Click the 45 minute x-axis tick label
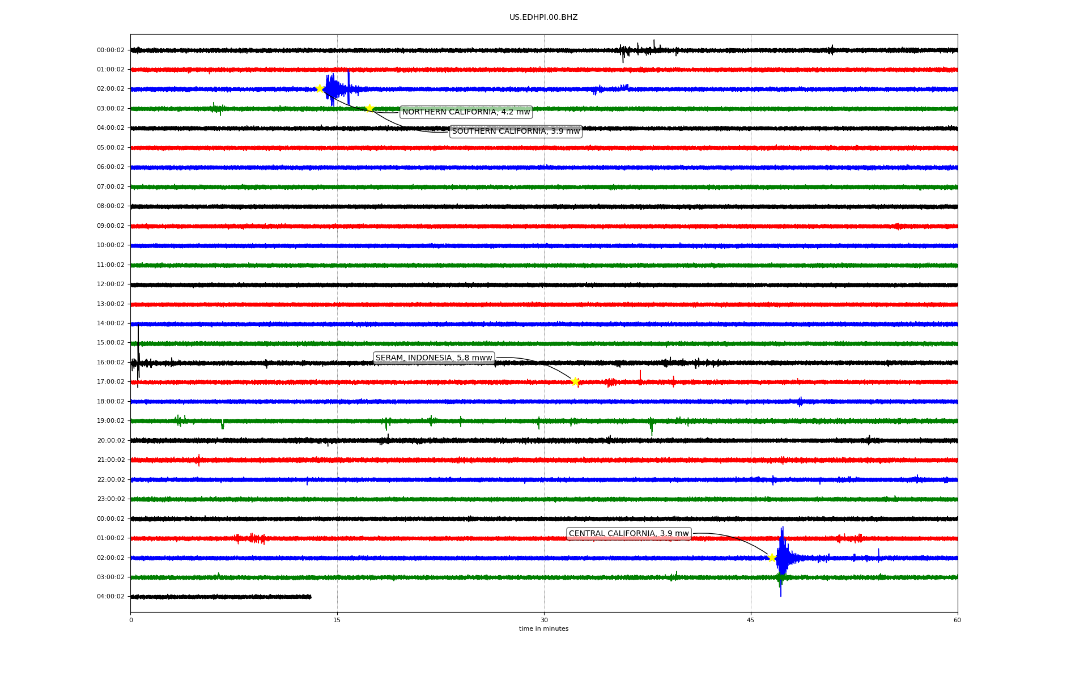The height and width of the screenshot is (680, 1088). click(x=750, y=620)
